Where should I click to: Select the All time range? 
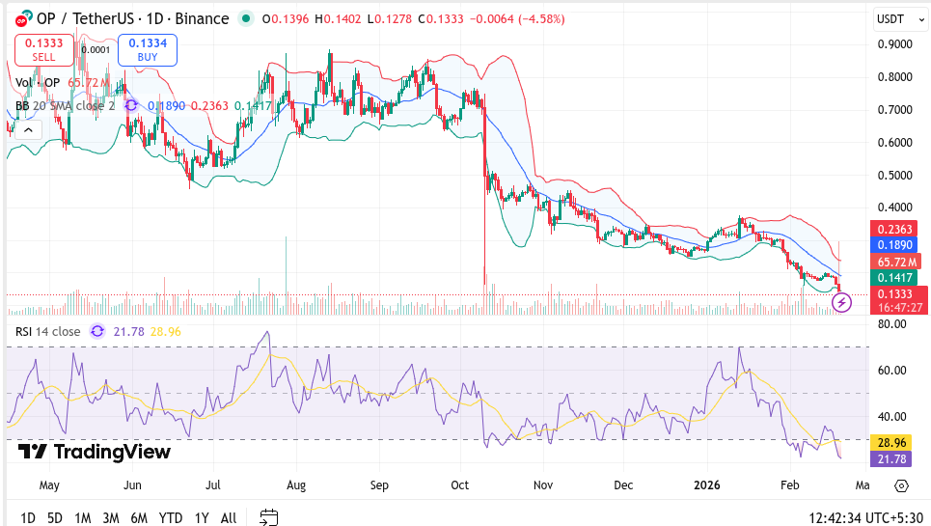pyautogui.click(x=229, y=517)
